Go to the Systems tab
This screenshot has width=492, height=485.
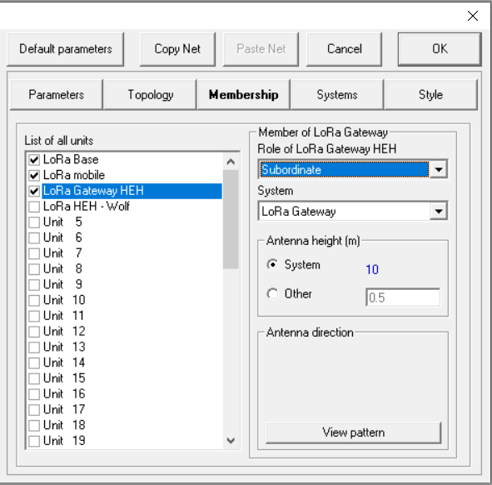pos(336,94)
